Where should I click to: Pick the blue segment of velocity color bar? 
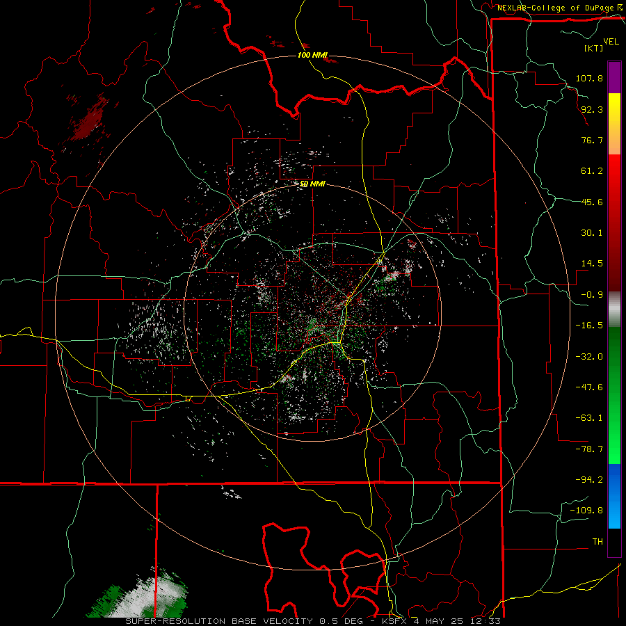(614, 496)
